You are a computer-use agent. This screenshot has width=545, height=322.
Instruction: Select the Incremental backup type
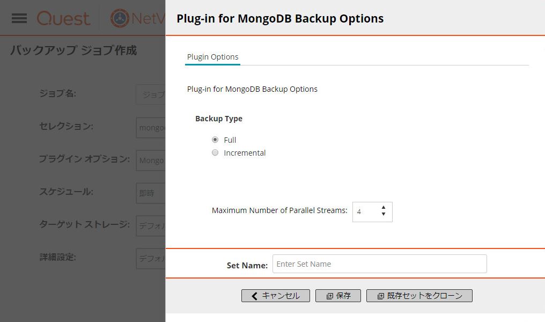click(215, 152)
